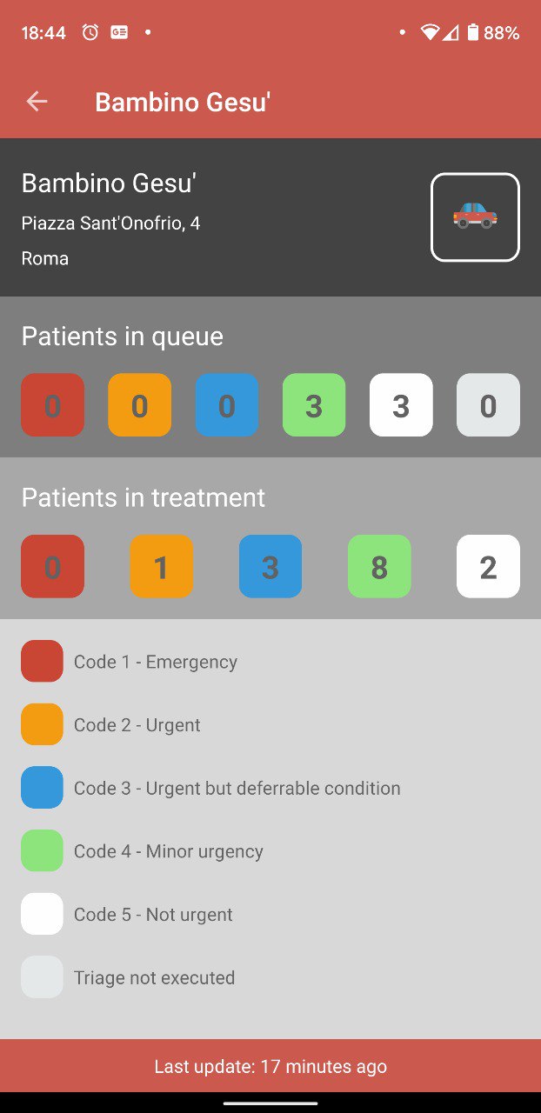Tap the battery indicator at 88%
541x1113 pixels.
click(x=492, y=32)
